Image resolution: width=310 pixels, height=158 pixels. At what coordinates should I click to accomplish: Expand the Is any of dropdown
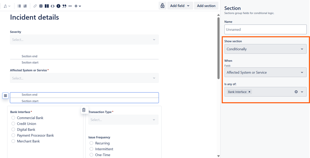(302, 92)
